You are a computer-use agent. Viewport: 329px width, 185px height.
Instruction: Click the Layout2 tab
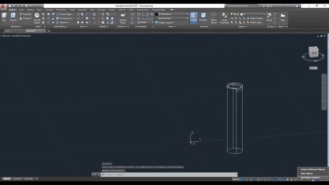pyautogui.click(x=28, y=179)
